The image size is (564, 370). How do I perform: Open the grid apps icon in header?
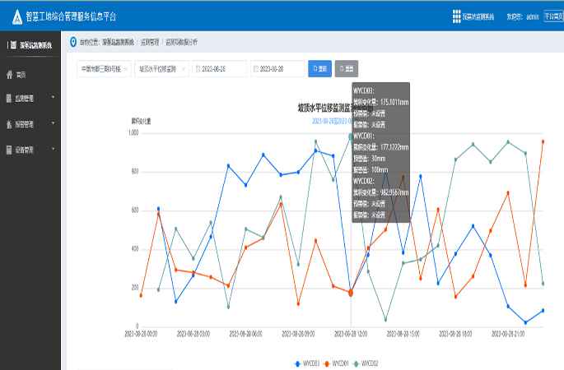(457, 16)
